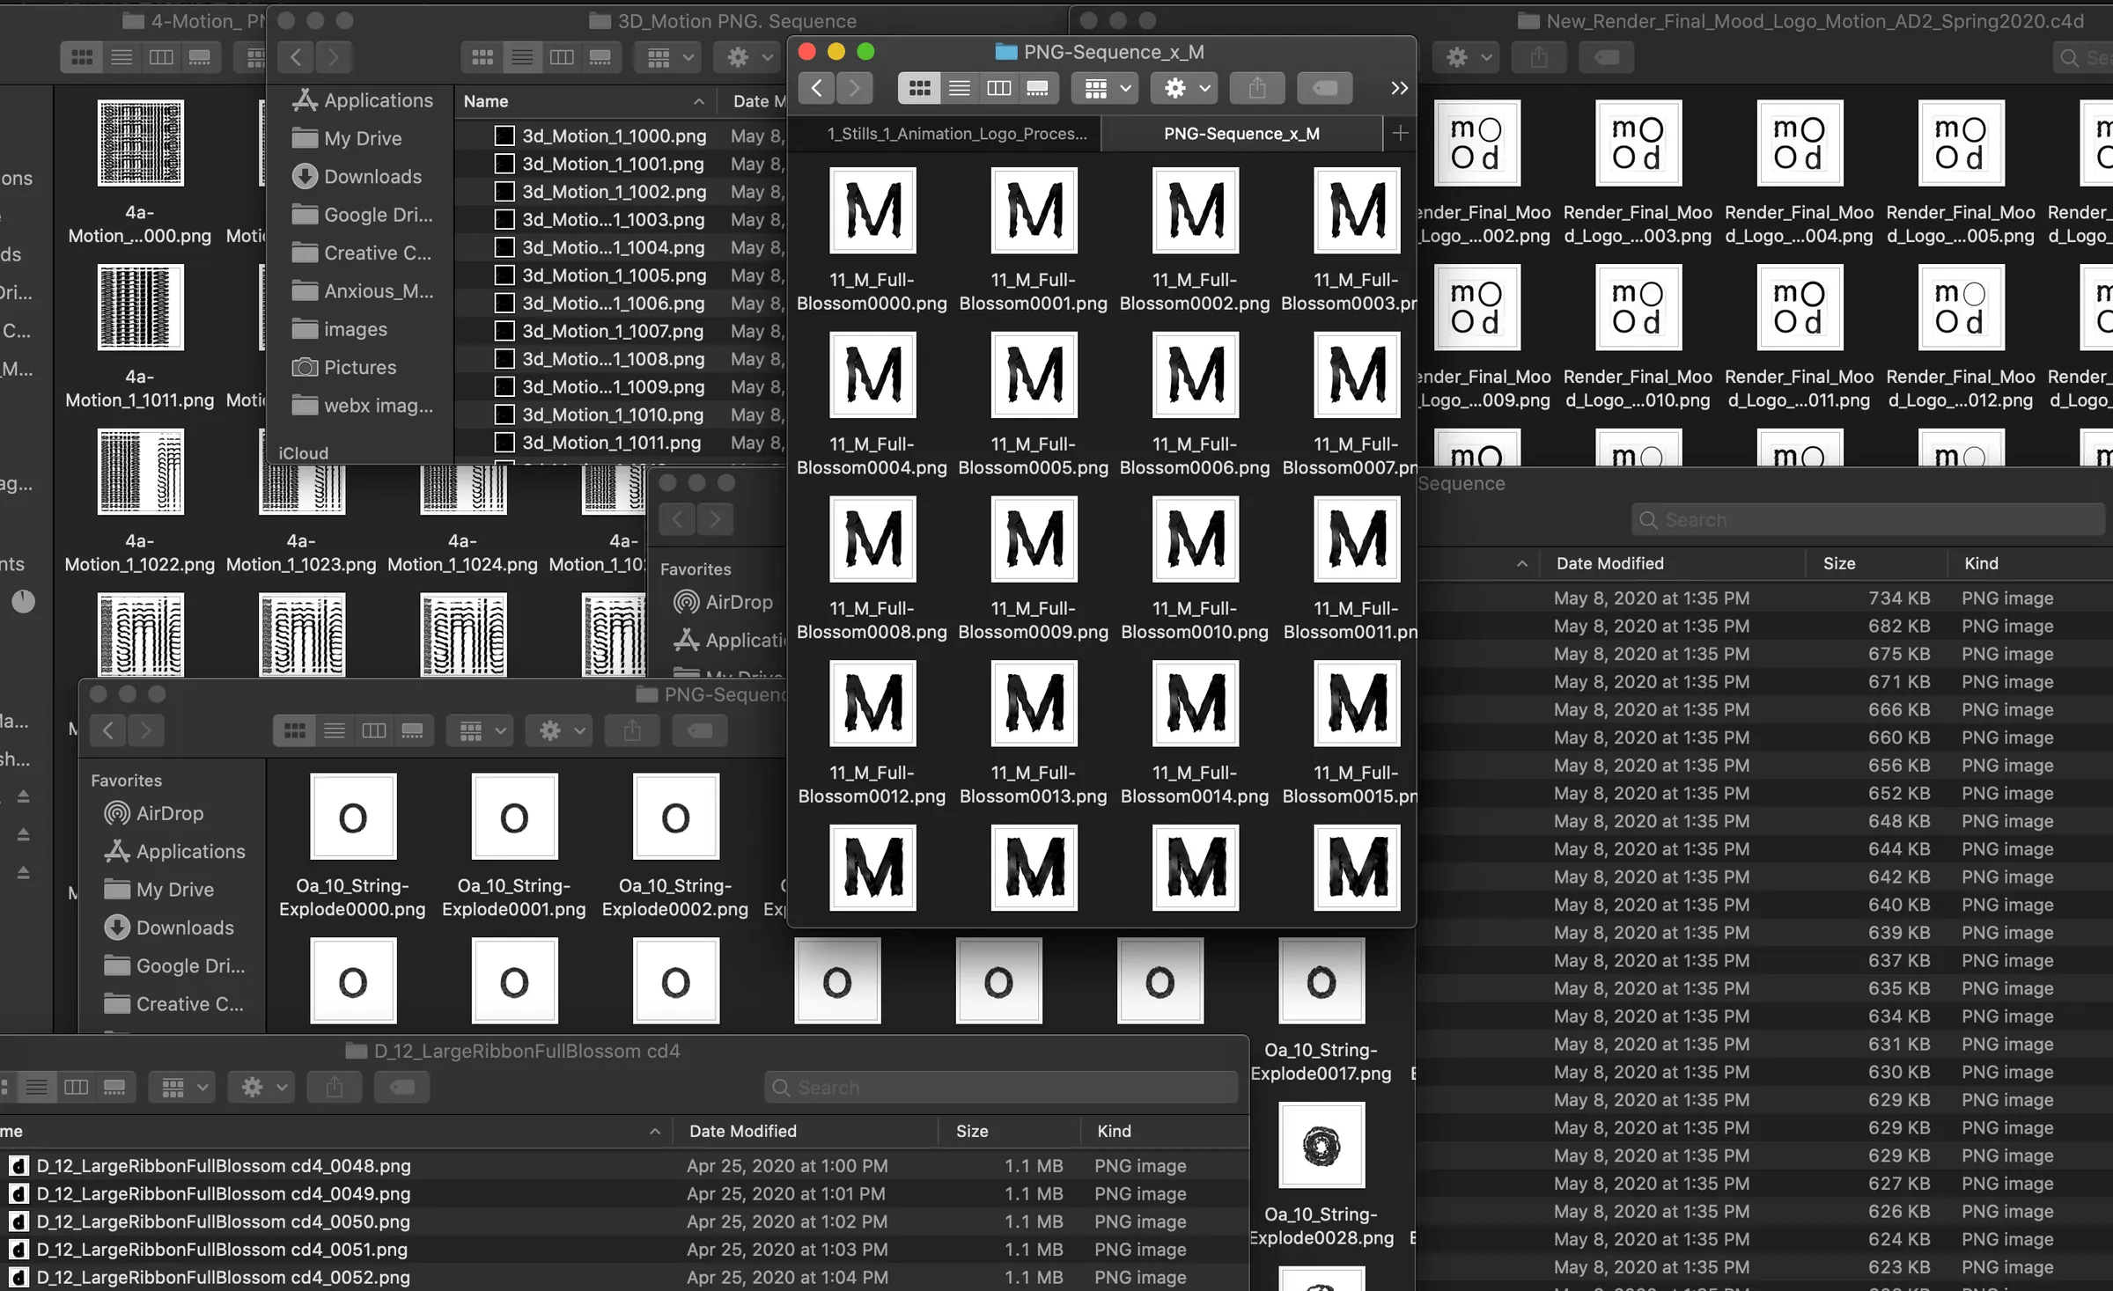The height and width of the screenshot is (1291, 2113).
Task: Select D_12_LargeRibbonFullBlossom cd4_0051.png row
Action: pyautogui.click(x=624, y=1250)
